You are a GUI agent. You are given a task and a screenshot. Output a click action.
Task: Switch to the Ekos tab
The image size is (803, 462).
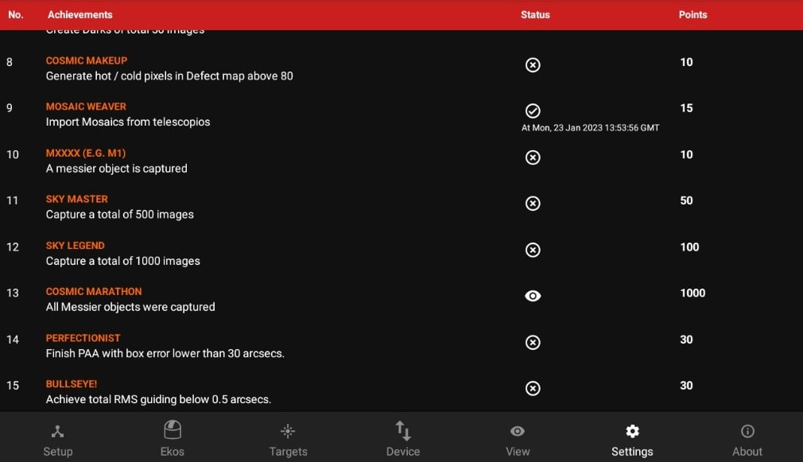click(172, 438)
